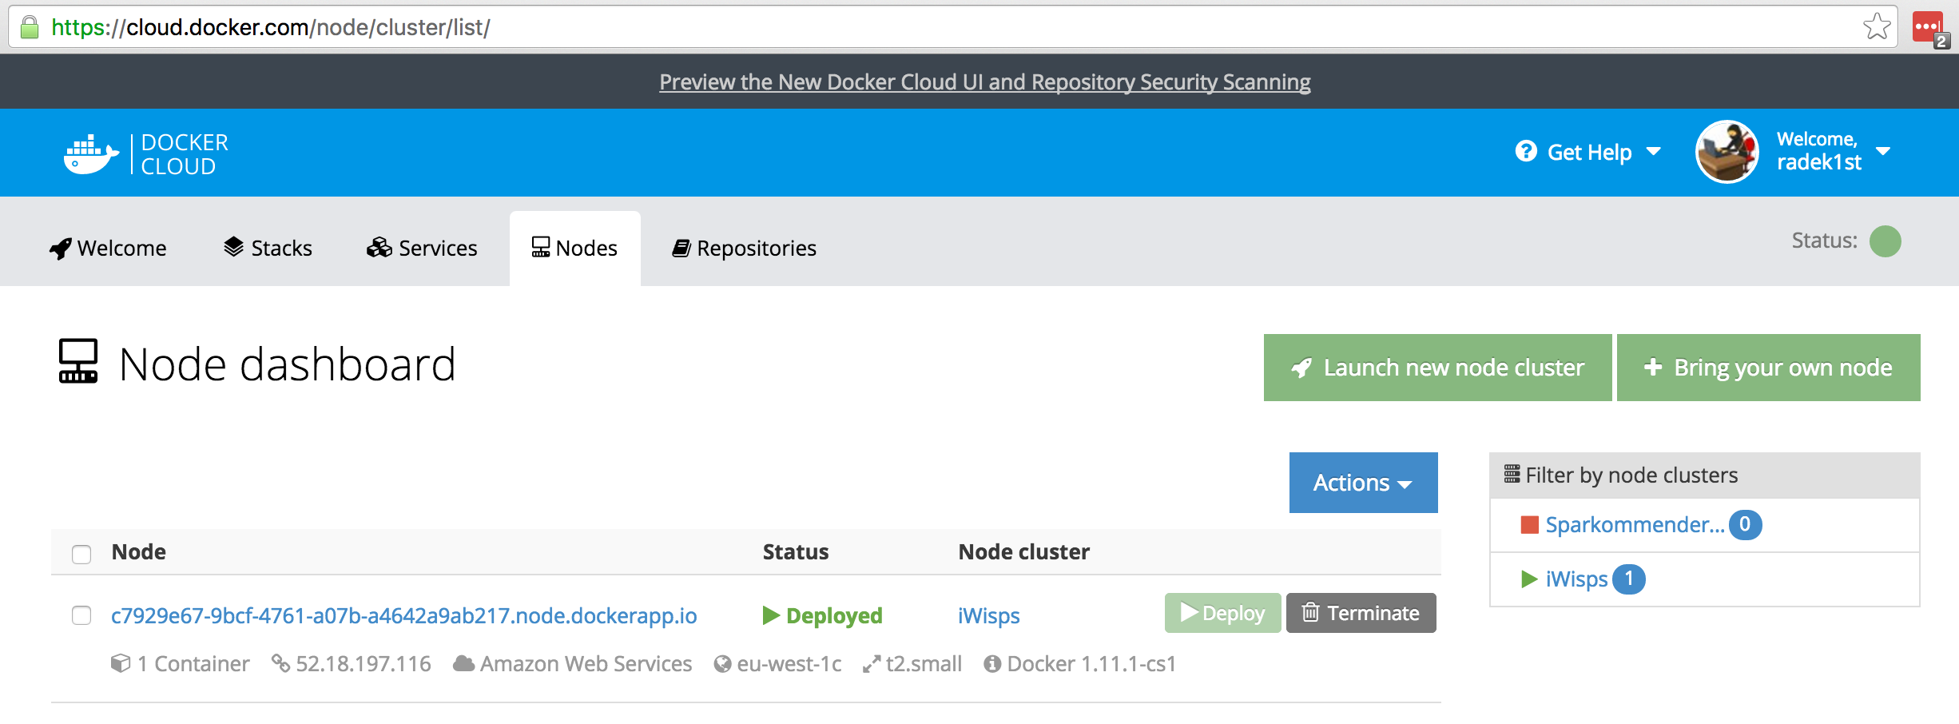Click the Node column header

tap(139, 552)
